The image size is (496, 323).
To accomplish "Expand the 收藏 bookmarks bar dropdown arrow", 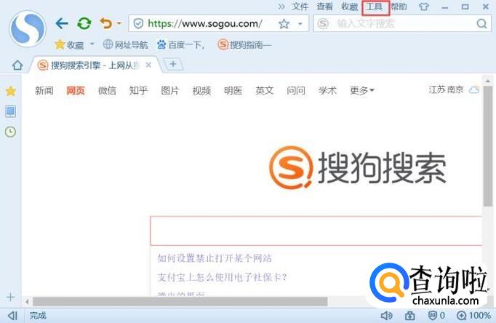I will click(92, 44).
